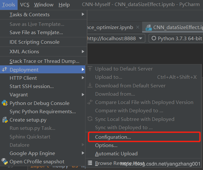Click the CNN_dataSizeEffect notebook tab icon
The image size is (203, 170).
(149, 27)
